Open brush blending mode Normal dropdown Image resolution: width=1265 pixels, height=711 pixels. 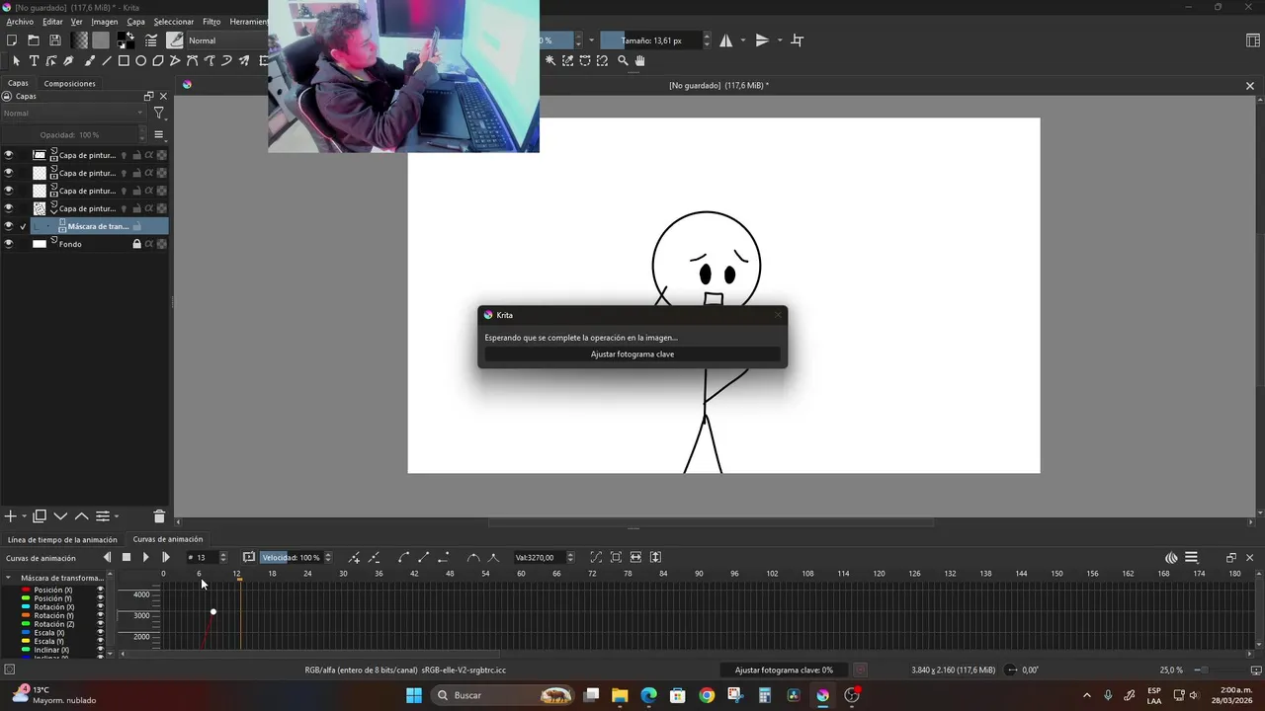[227, 40]
